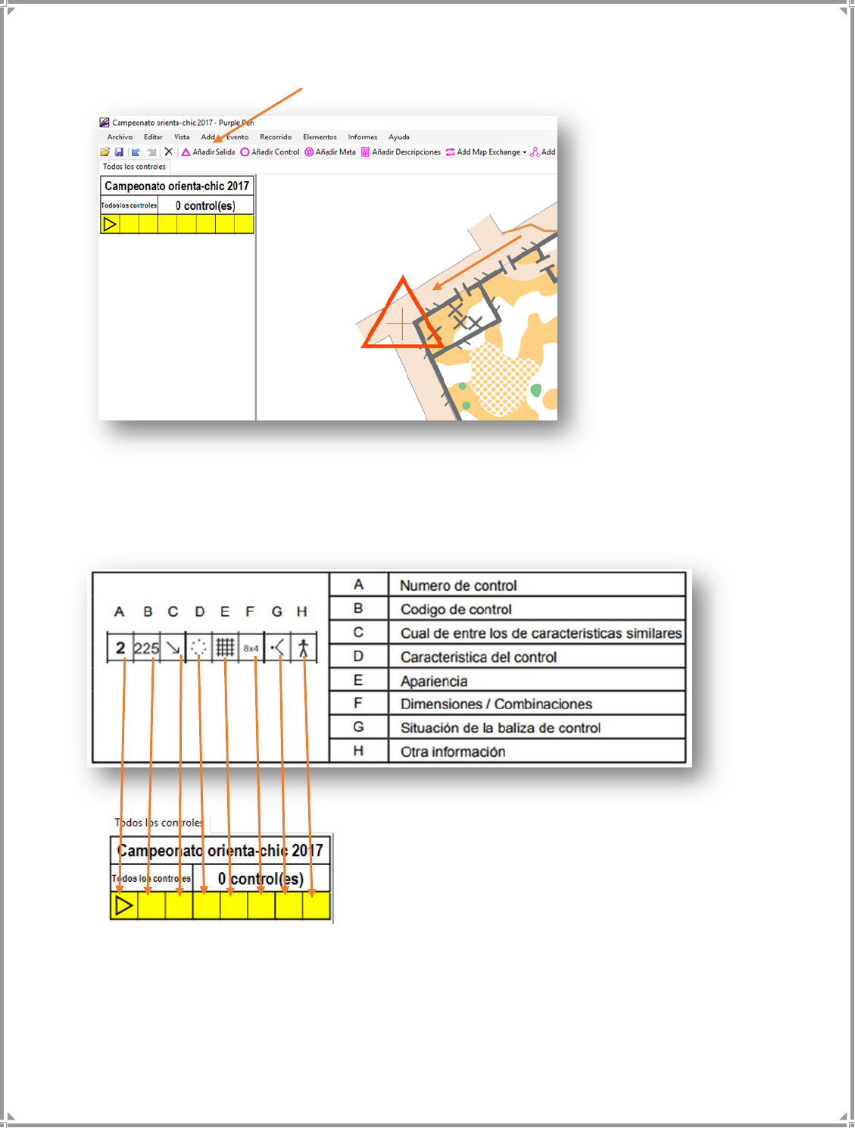The image size is (855, 1128).
Task: Open the Recorrido menu
Action: click(x=276, y=137)
